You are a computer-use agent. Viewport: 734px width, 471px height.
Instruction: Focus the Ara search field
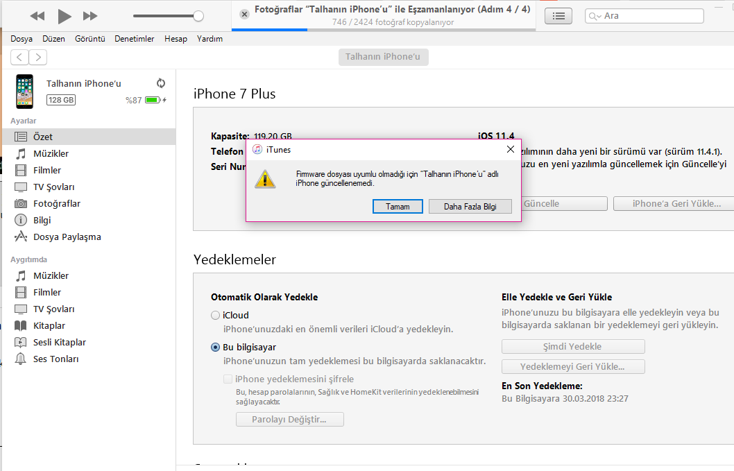(x=644, y=16)
